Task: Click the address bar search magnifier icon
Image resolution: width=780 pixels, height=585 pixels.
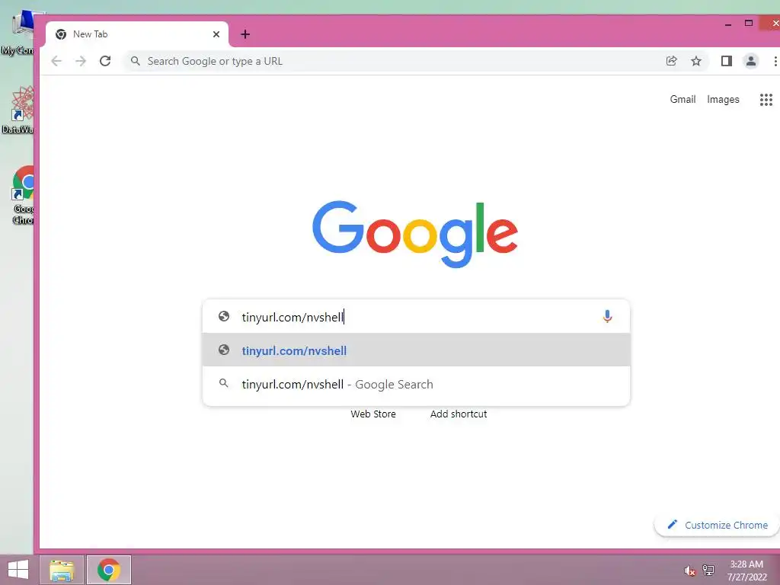Action: pos(136,61)
